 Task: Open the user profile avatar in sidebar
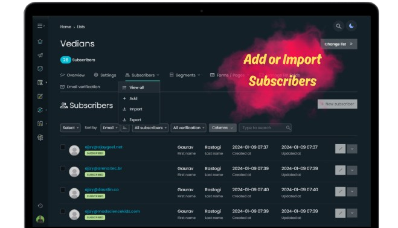(x=40, y=219)
